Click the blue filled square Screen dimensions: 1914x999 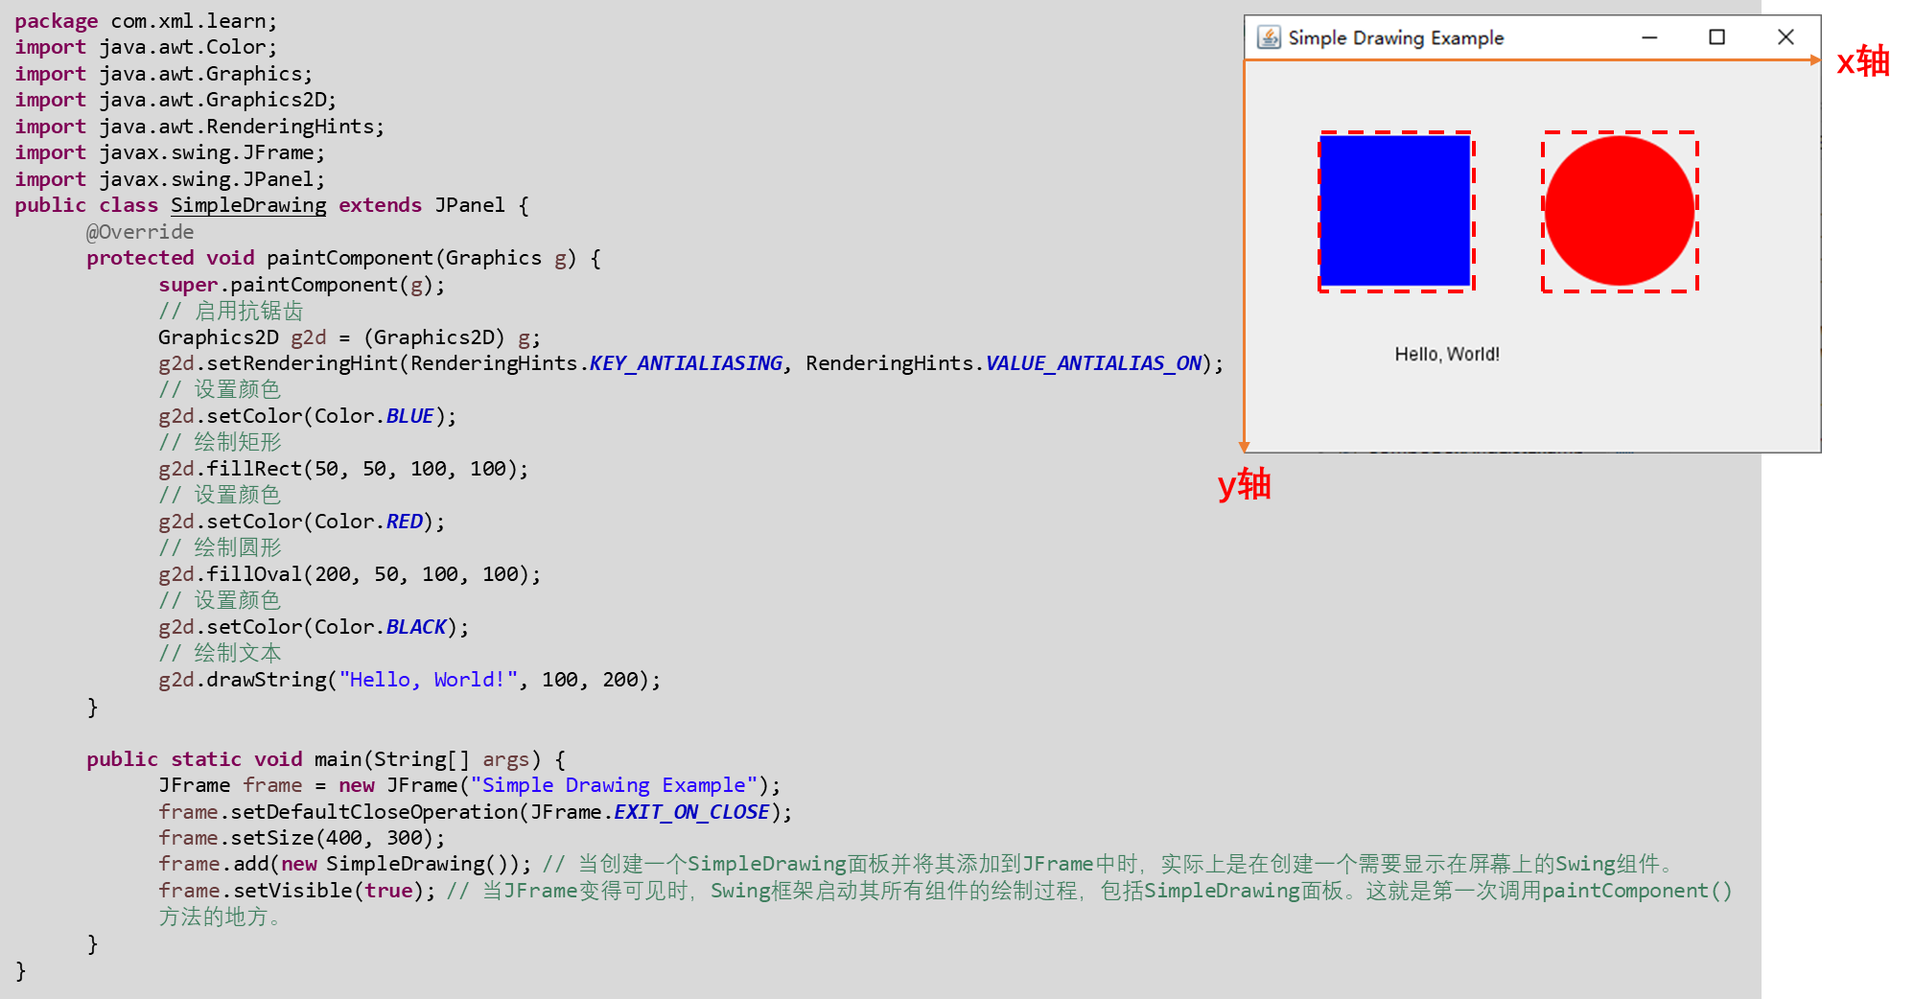click(x=1395, y=211)
